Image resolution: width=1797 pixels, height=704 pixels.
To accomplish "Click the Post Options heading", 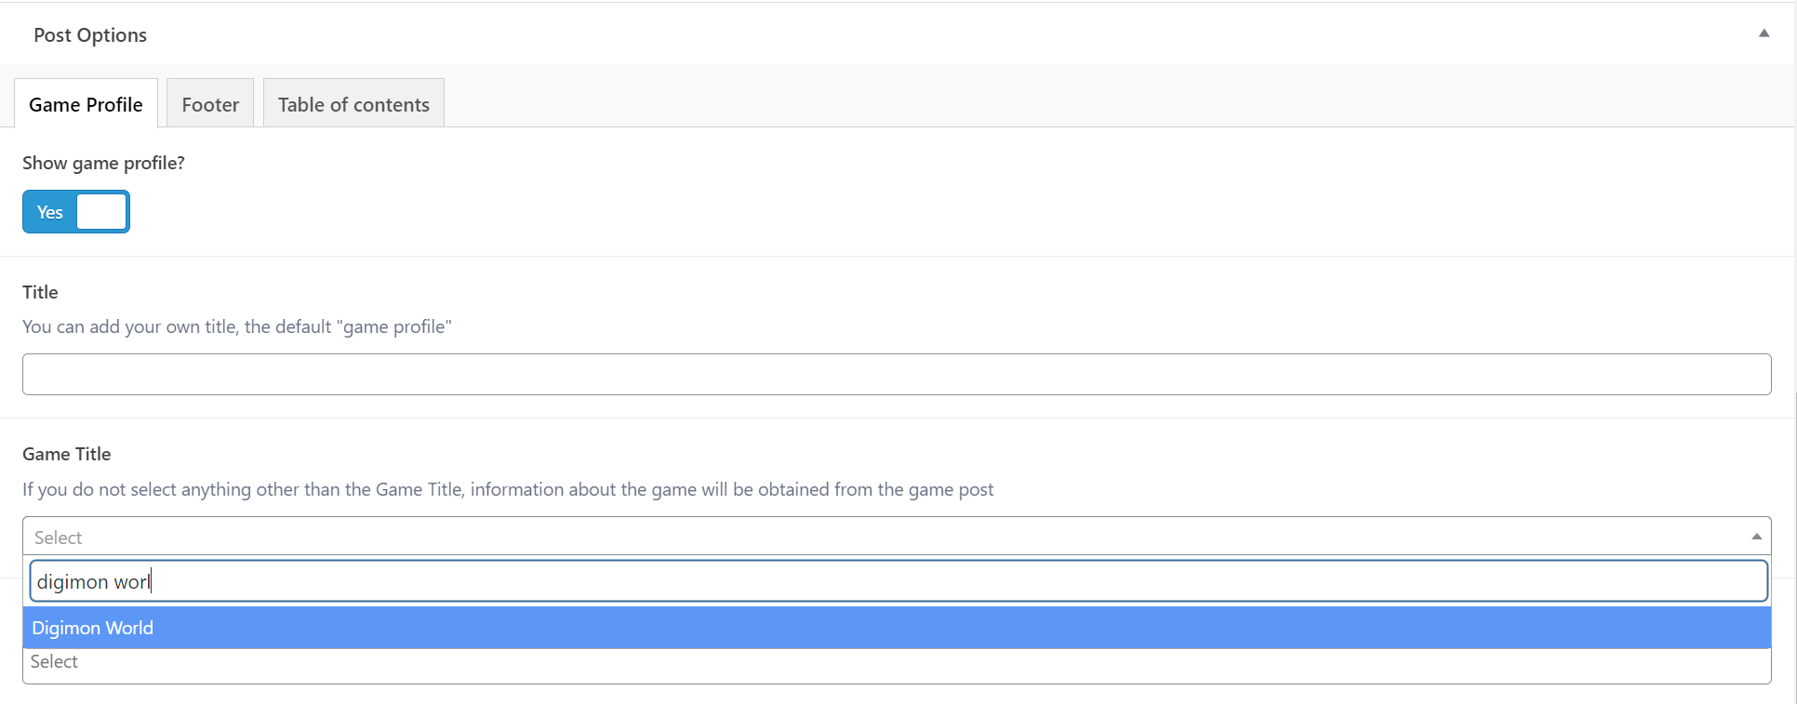I will click(x=90, y=35).
